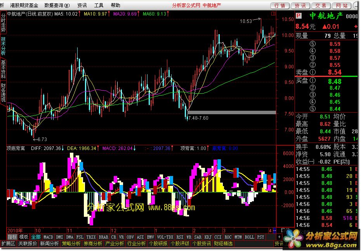Click the buy-one price 8.48
This screenshot has width=361, height=251.
pos(335,81)
